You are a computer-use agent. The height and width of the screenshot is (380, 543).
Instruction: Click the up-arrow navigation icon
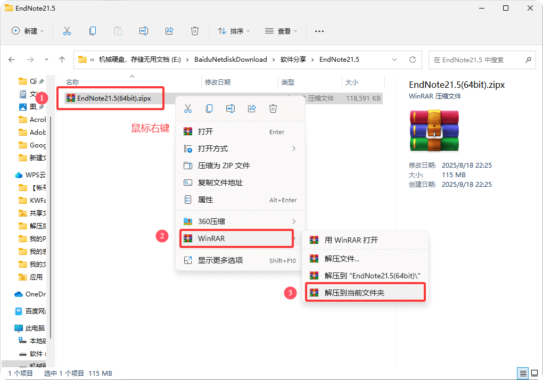[x=62, y=60]
